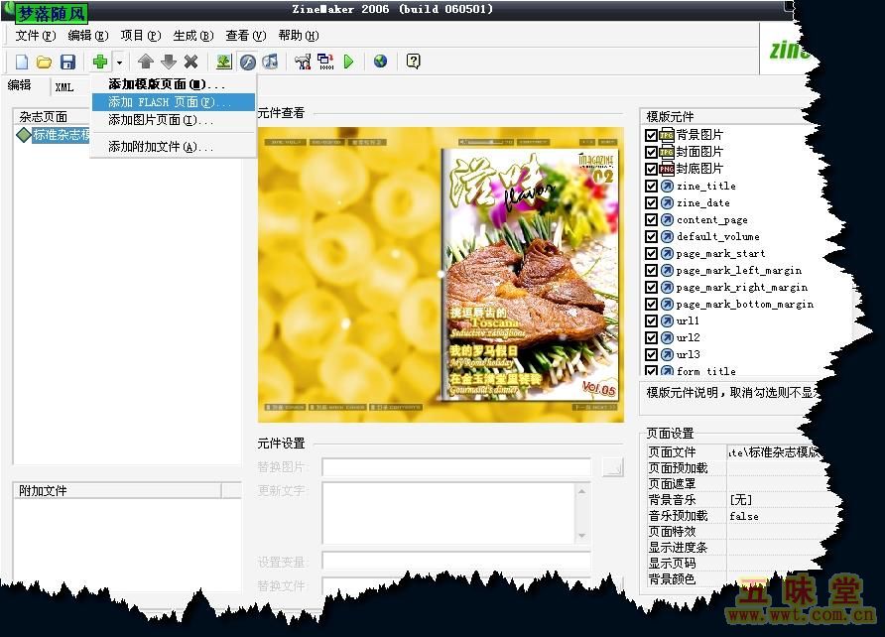This screenshot has height=637, width=885.
Task: Open dropdown arrow beside add page icon
Action: 119,62
